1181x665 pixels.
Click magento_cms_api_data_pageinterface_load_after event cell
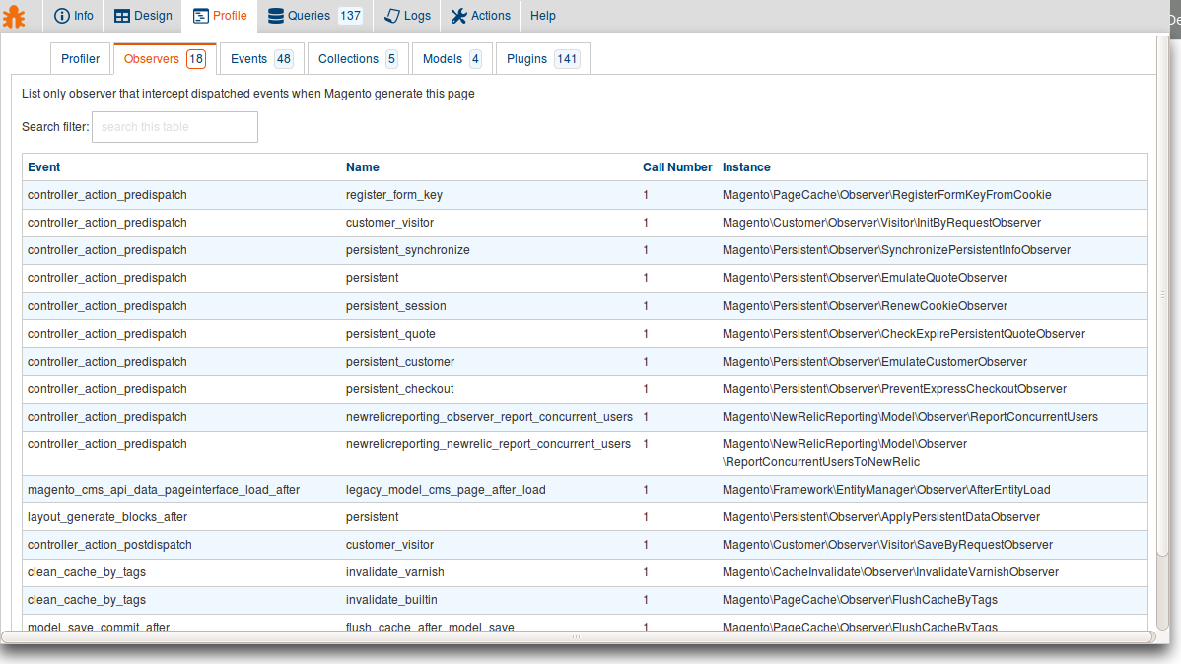pos(164,490)
